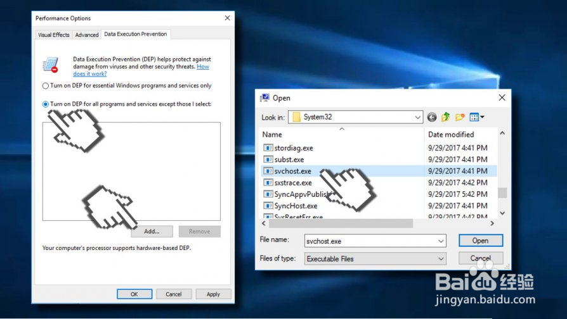Switch to the Visual Effects tab

point(53,35)
